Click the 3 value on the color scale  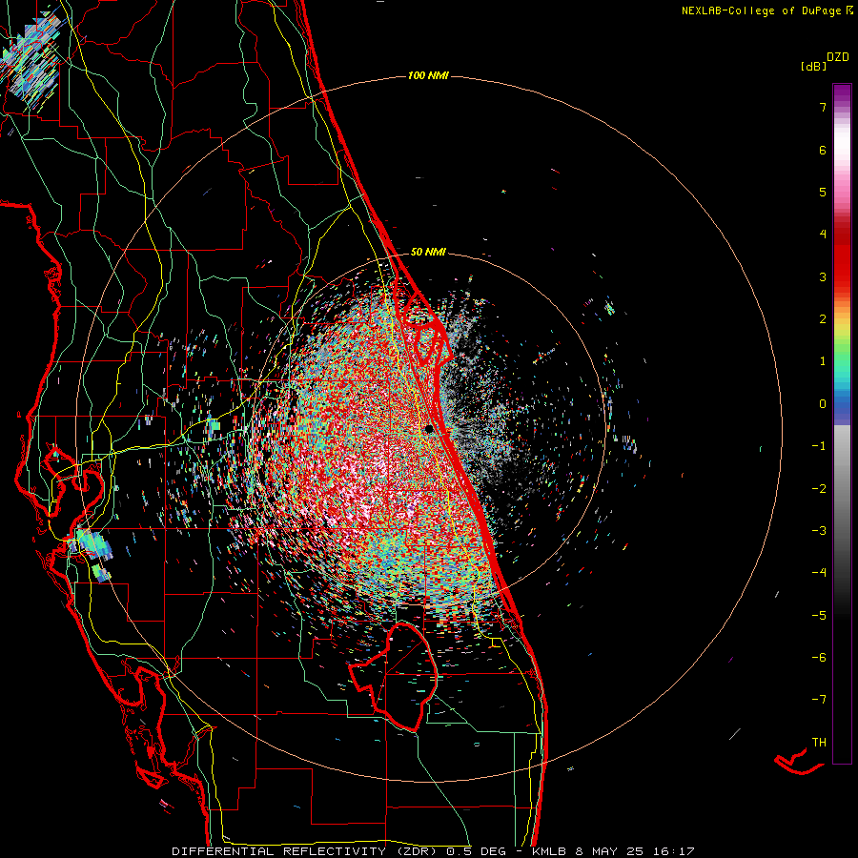[x=823, y=276]
